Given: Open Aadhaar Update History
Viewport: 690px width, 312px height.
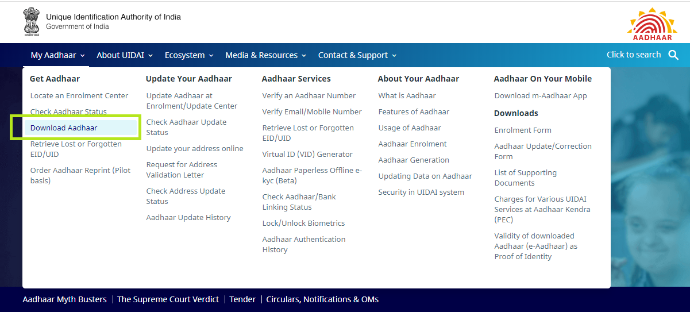Looking at the screenshot, I should point(188,218).
